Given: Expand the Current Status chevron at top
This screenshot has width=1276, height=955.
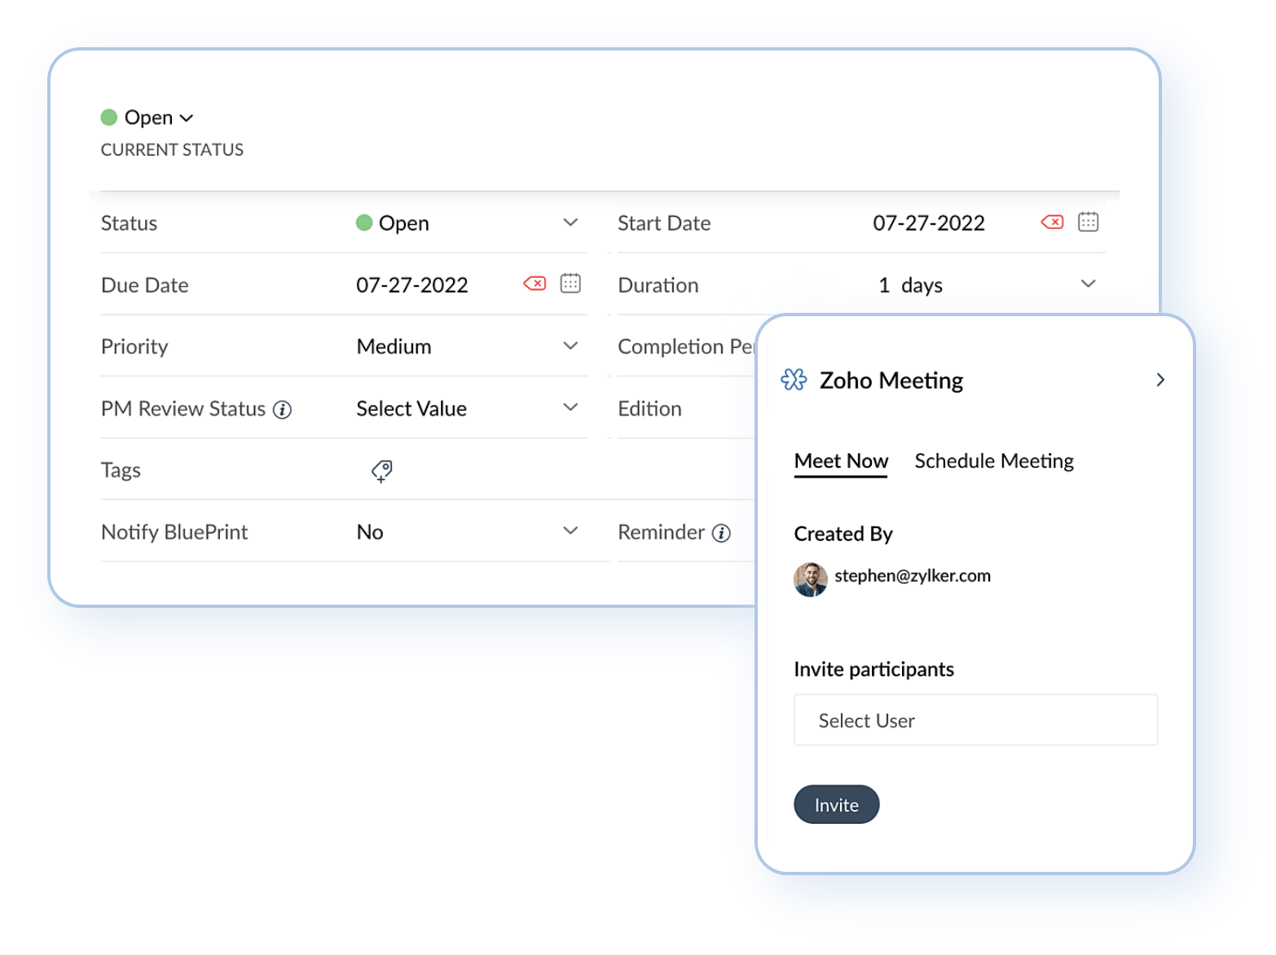Looking at the screenshot, I should click(187, 117).
